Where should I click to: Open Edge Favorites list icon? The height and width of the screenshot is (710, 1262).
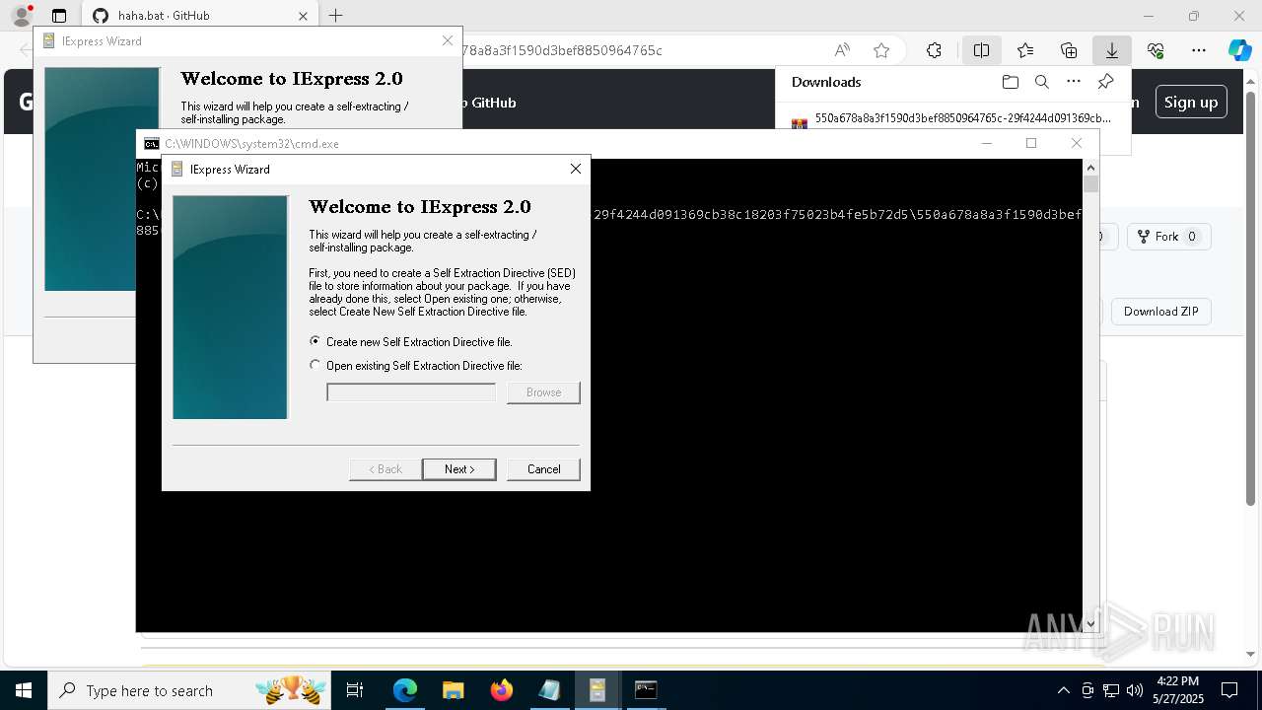pos(1025,50)
